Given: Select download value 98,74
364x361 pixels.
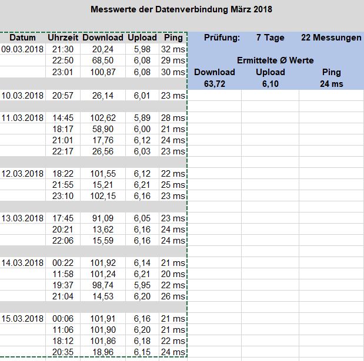Looking at the screenshot, I should pos(103,285).
